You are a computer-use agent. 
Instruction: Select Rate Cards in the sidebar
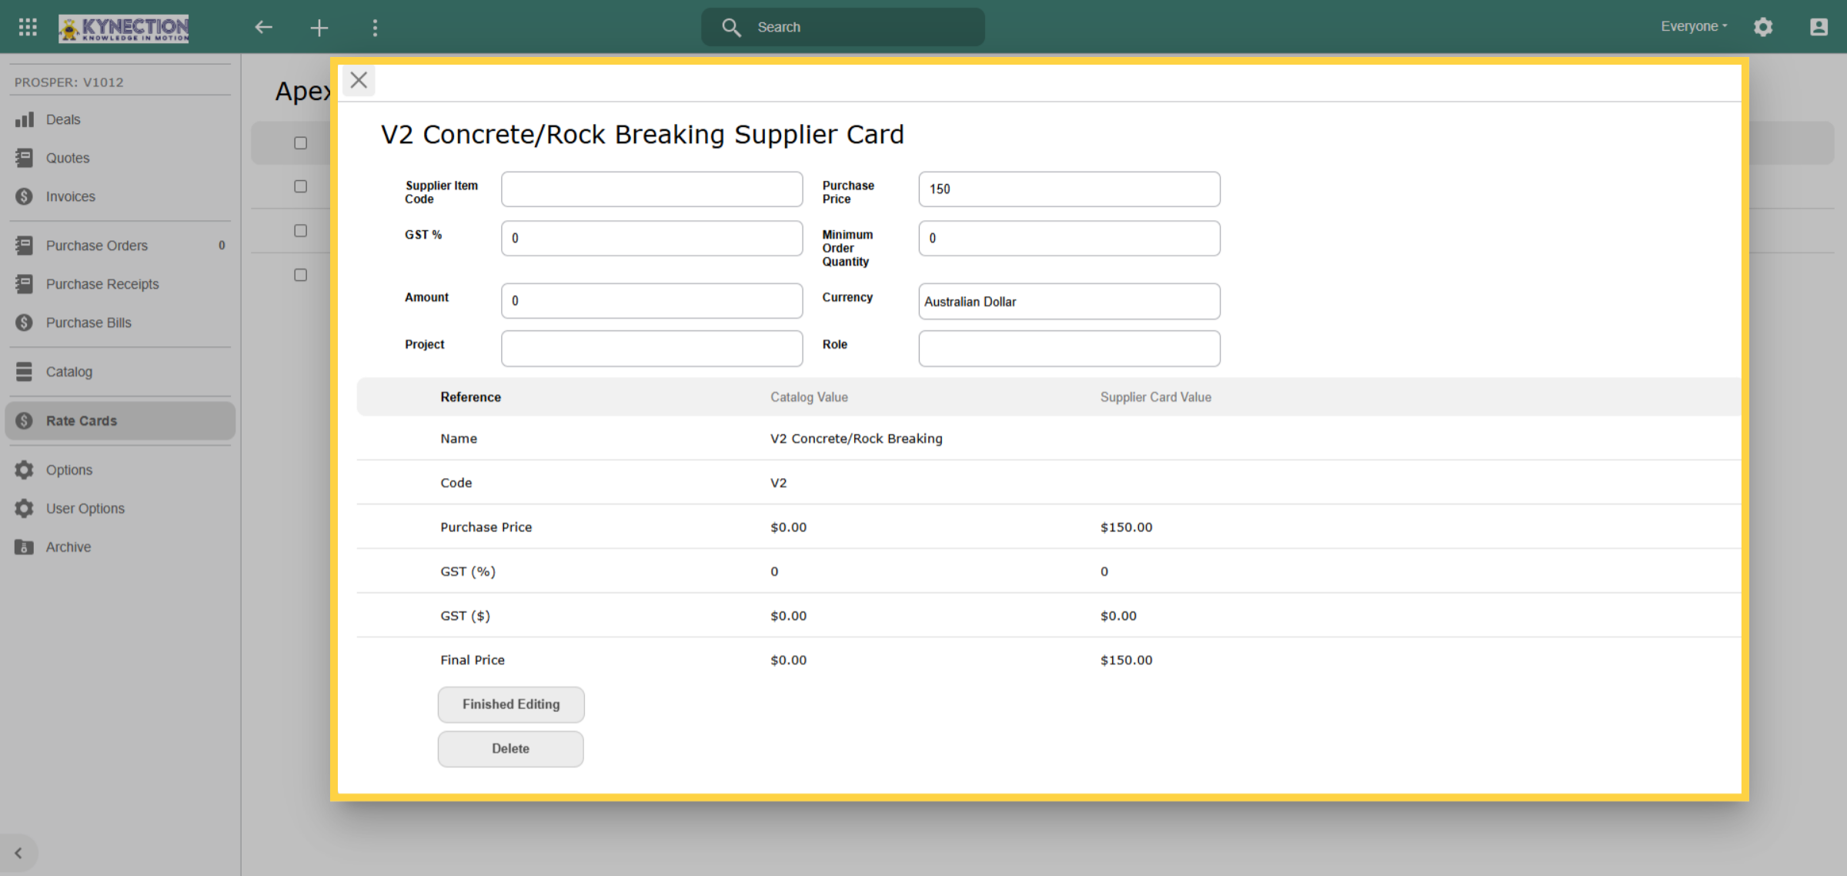[120, 421]
